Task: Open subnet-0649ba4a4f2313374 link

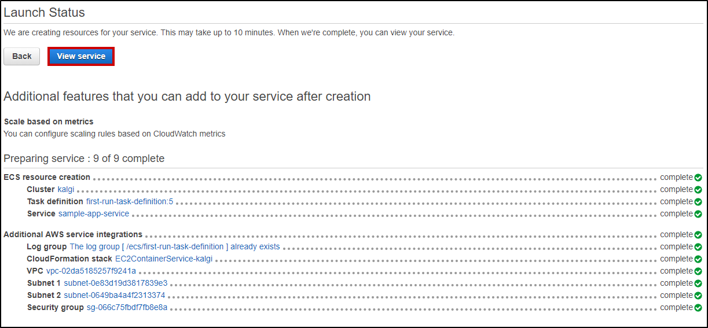Action: point(115,296)
